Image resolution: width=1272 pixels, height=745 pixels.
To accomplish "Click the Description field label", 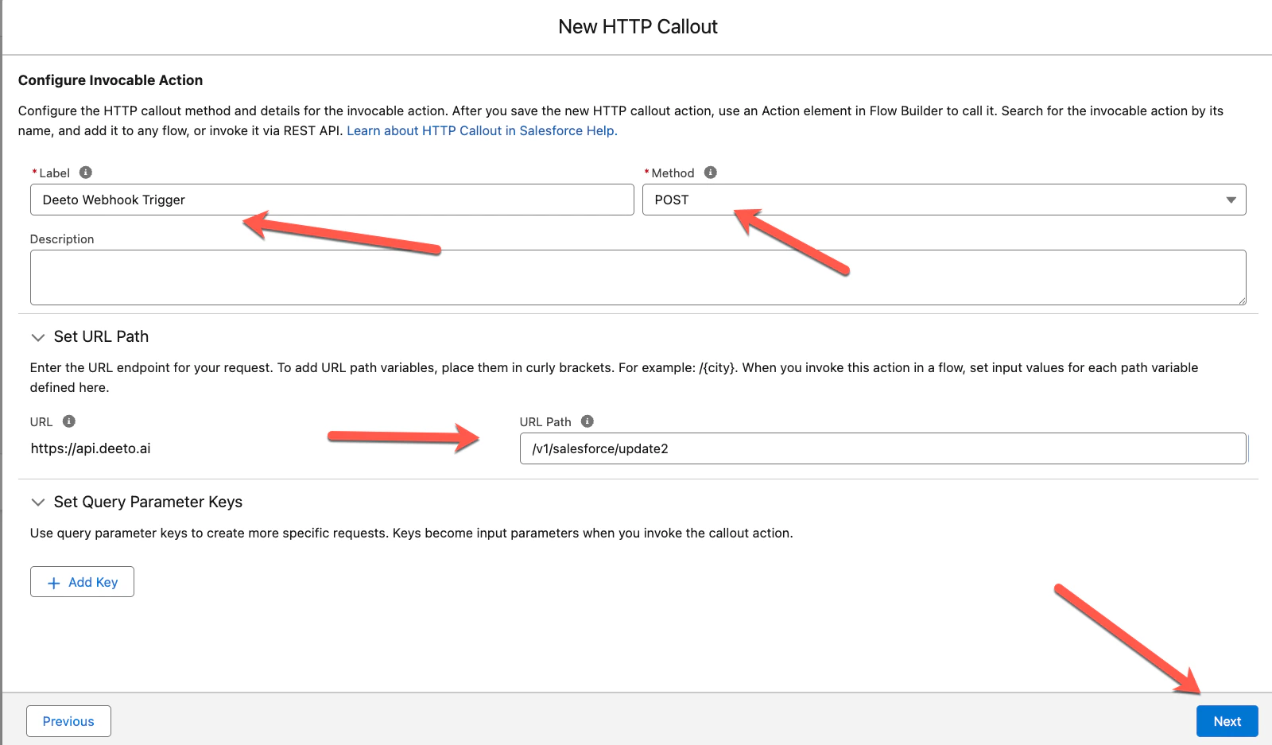I will [62, 239].
